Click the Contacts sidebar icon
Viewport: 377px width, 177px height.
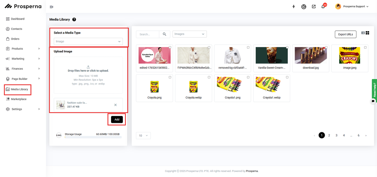click(8, 29)
